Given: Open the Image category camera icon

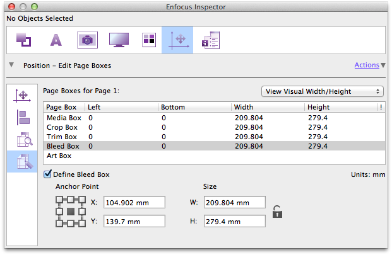Looking at the screenshot, I should click(x=87, y=40).
